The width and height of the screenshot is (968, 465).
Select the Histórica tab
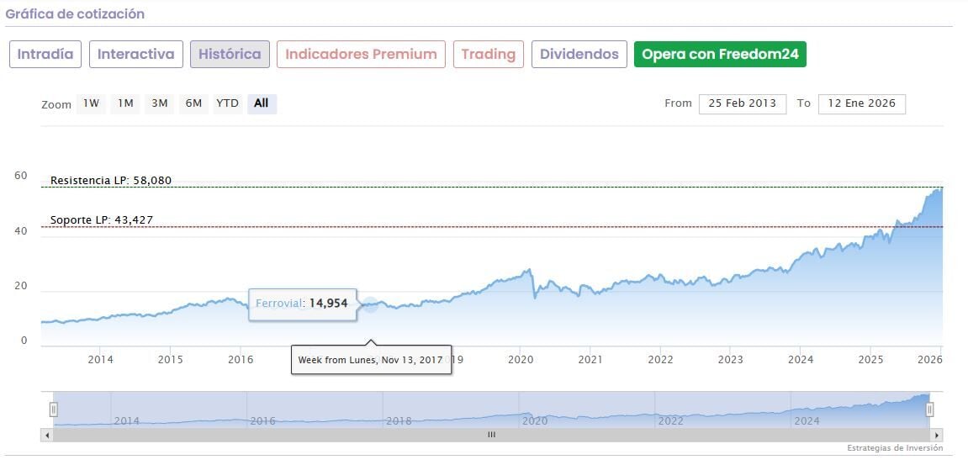point(230,55)
